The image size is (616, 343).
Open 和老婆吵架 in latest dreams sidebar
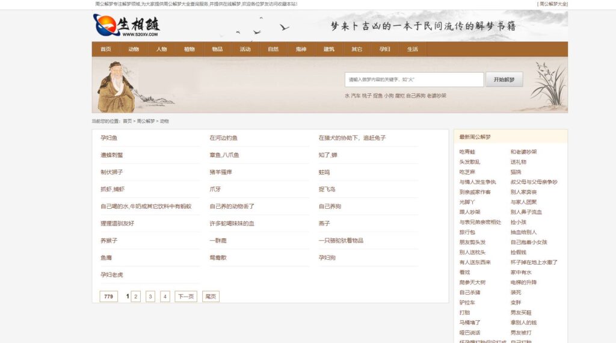[524, 152]
